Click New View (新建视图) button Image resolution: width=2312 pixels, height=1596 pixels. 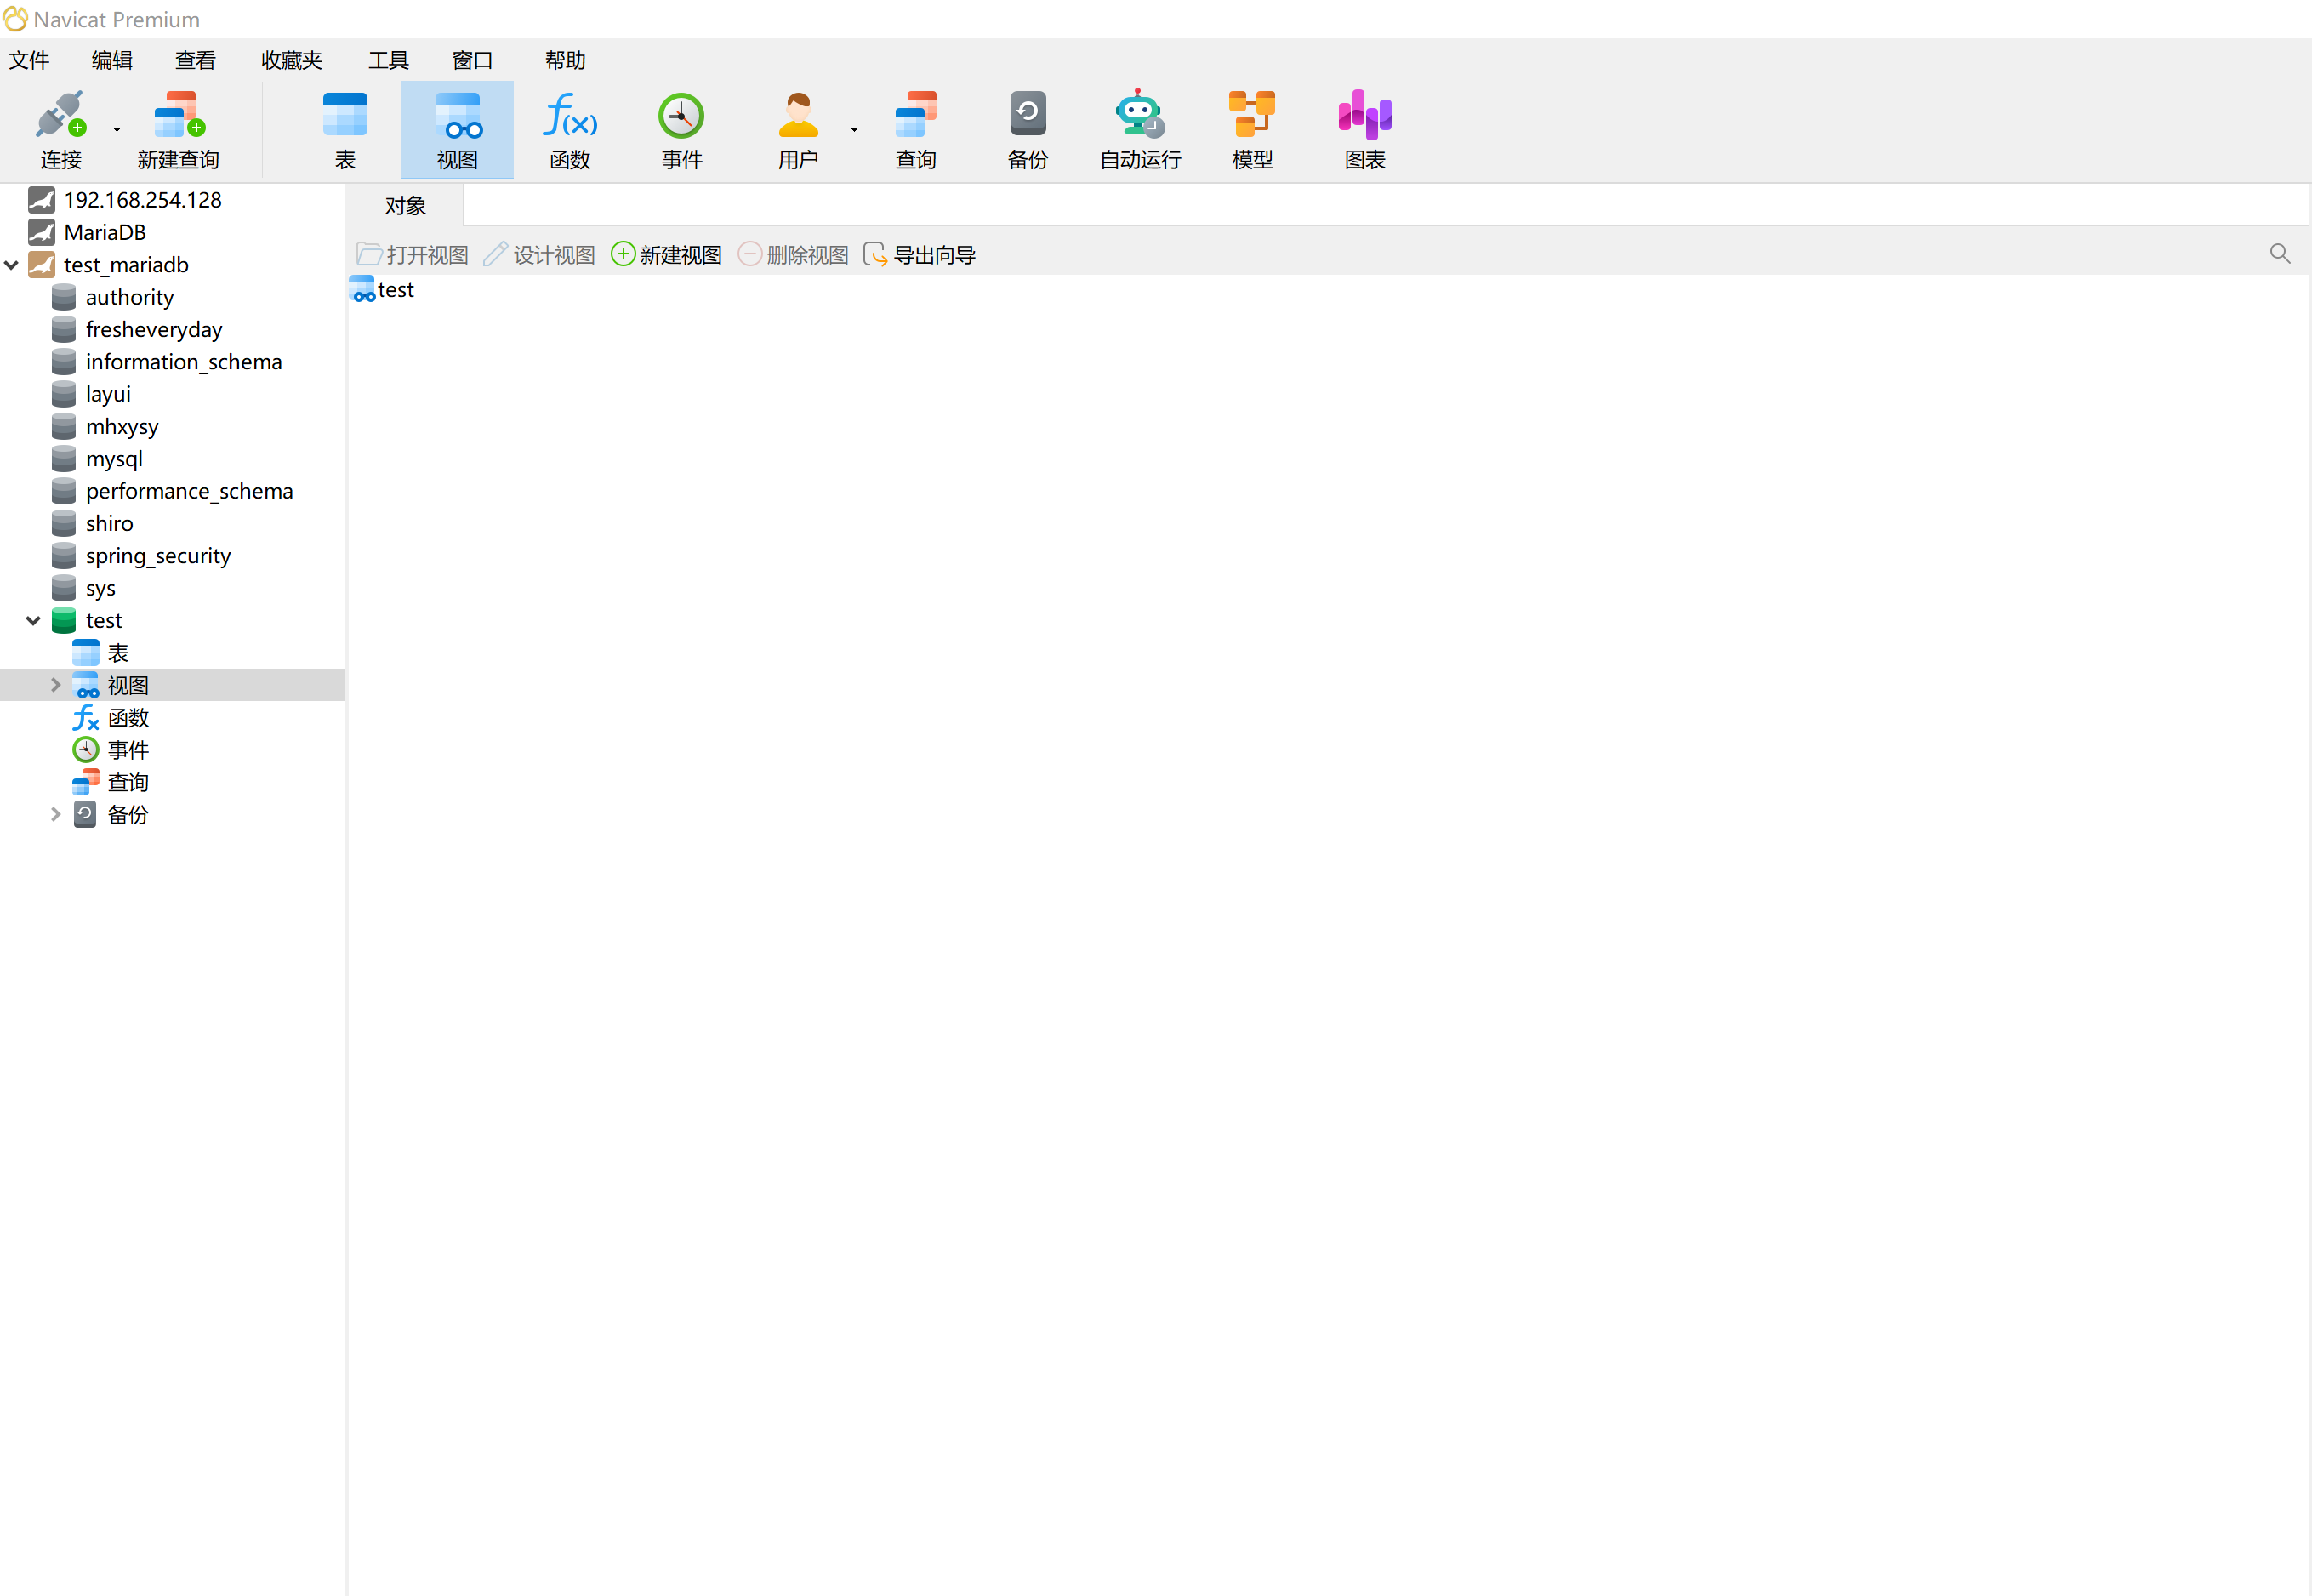(x=667, y=255)
